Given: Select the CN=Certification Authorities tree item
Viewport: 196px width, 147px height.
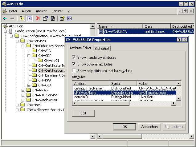Looking at the screenshot, I should click(x=51, y=70).
